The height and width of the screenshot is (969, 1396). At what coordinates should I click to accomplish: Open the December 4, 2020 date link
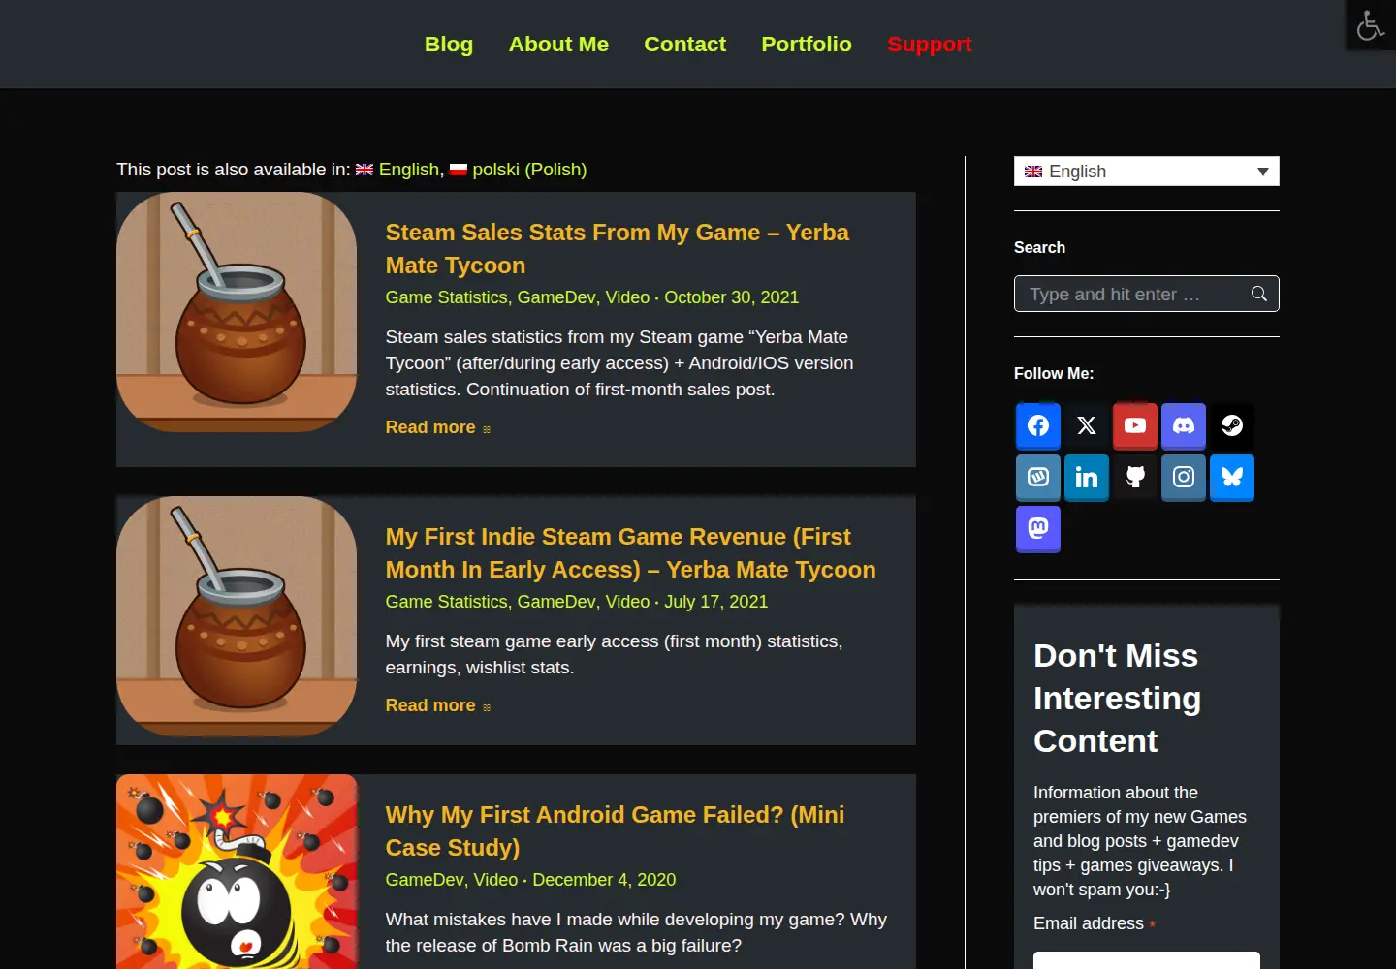[604, 880]
